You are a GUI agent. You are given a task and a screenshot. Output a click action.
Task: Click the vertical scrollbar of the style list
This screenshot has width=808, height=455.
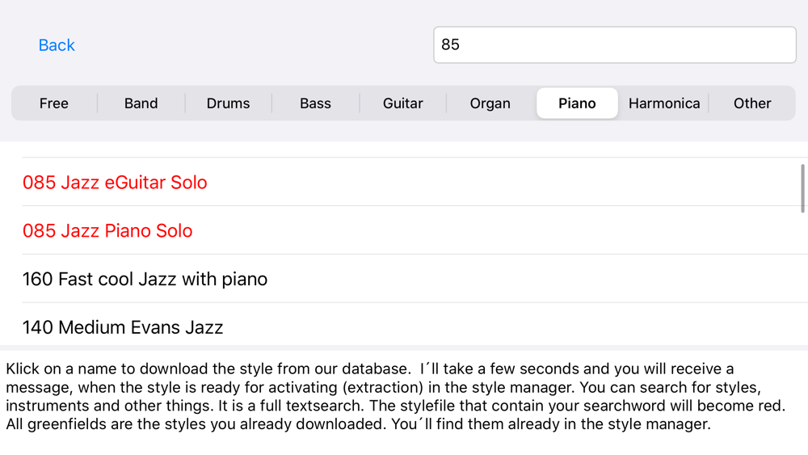[802, 188]
